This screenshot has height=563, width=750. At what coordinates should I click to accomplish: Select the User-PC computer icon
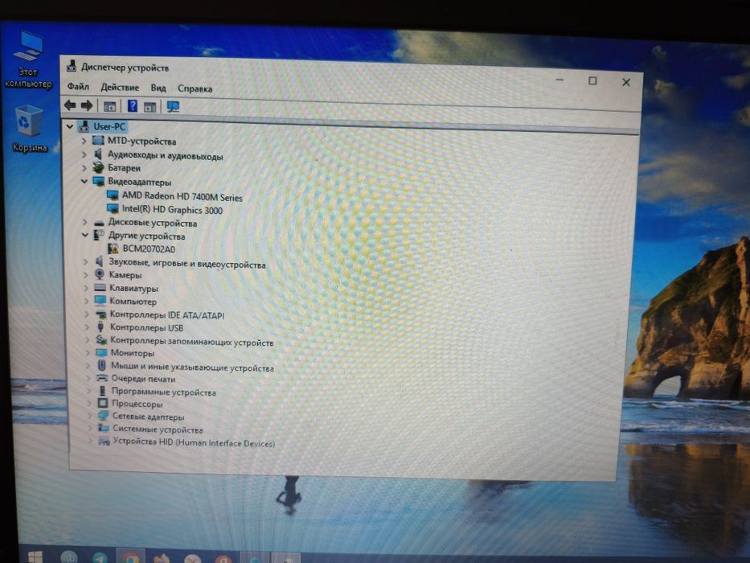84,126
